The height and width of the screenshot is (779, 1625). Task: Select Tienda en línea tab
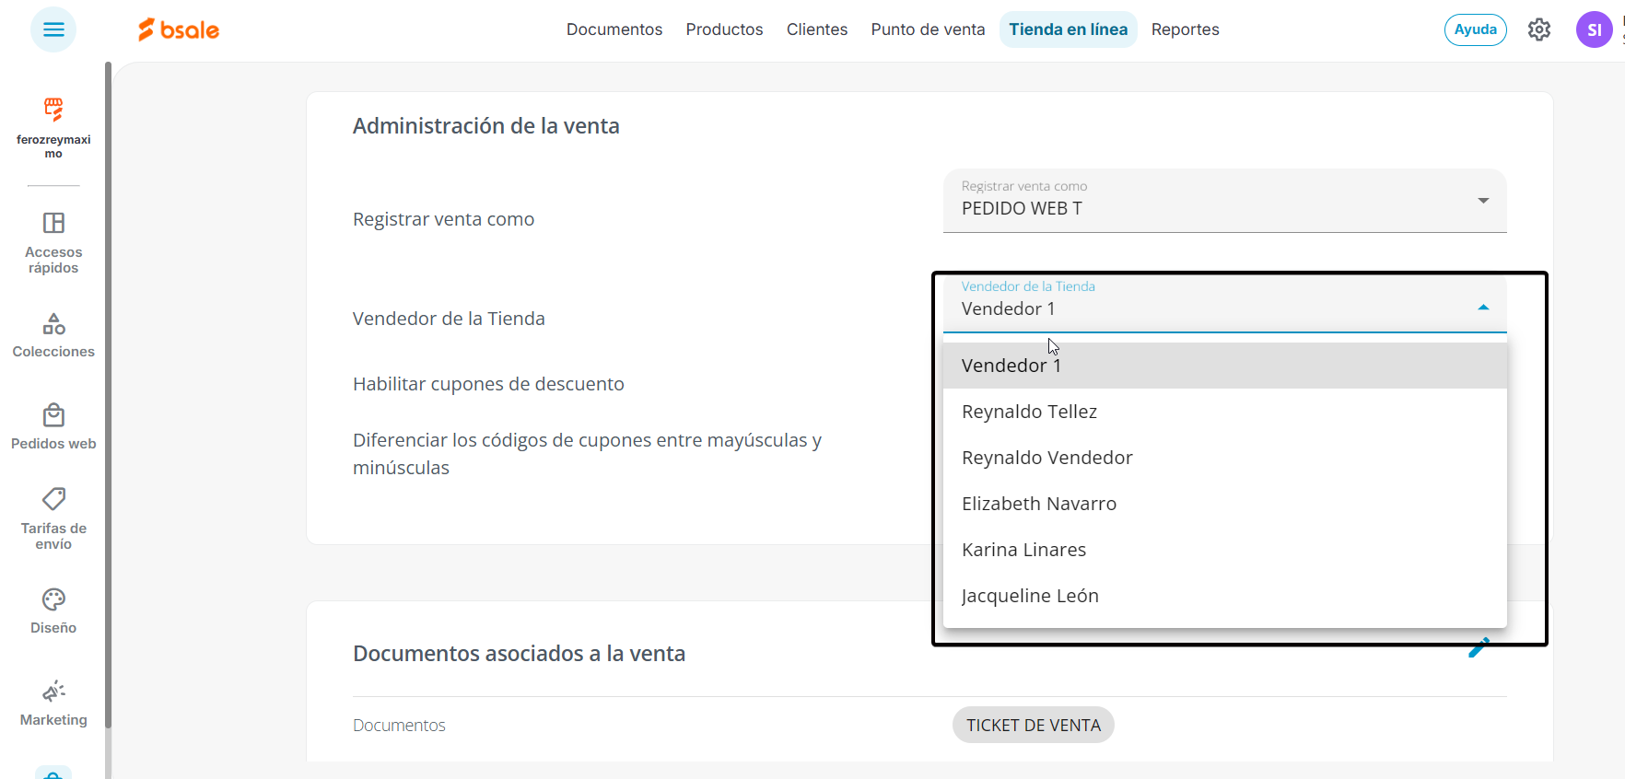1068,29
